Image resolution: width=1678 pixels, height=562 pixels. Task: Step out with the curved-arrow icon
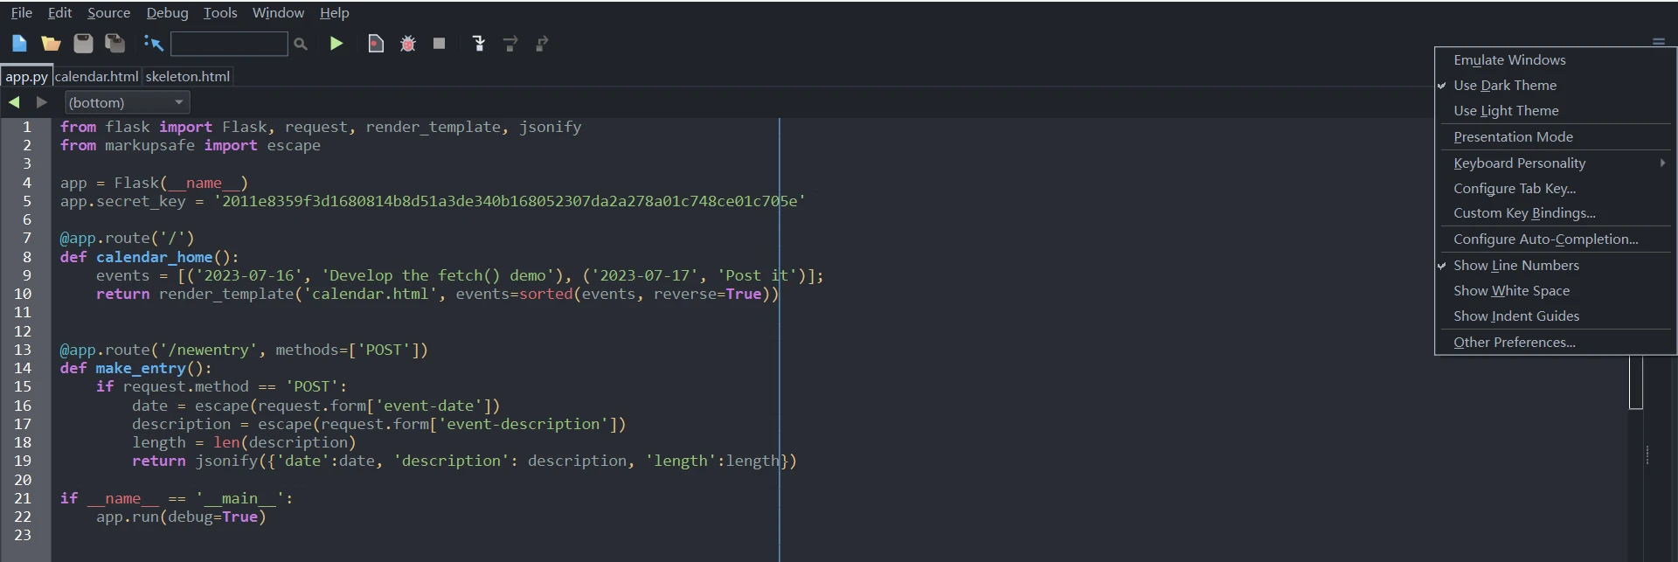[542, 44]
